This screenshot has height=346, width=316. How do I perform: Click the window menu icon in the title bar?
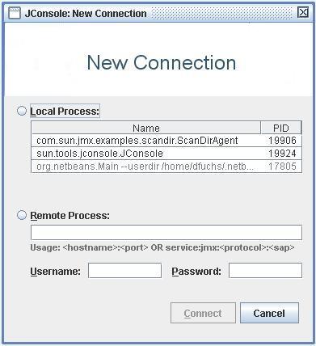[15, 13]
